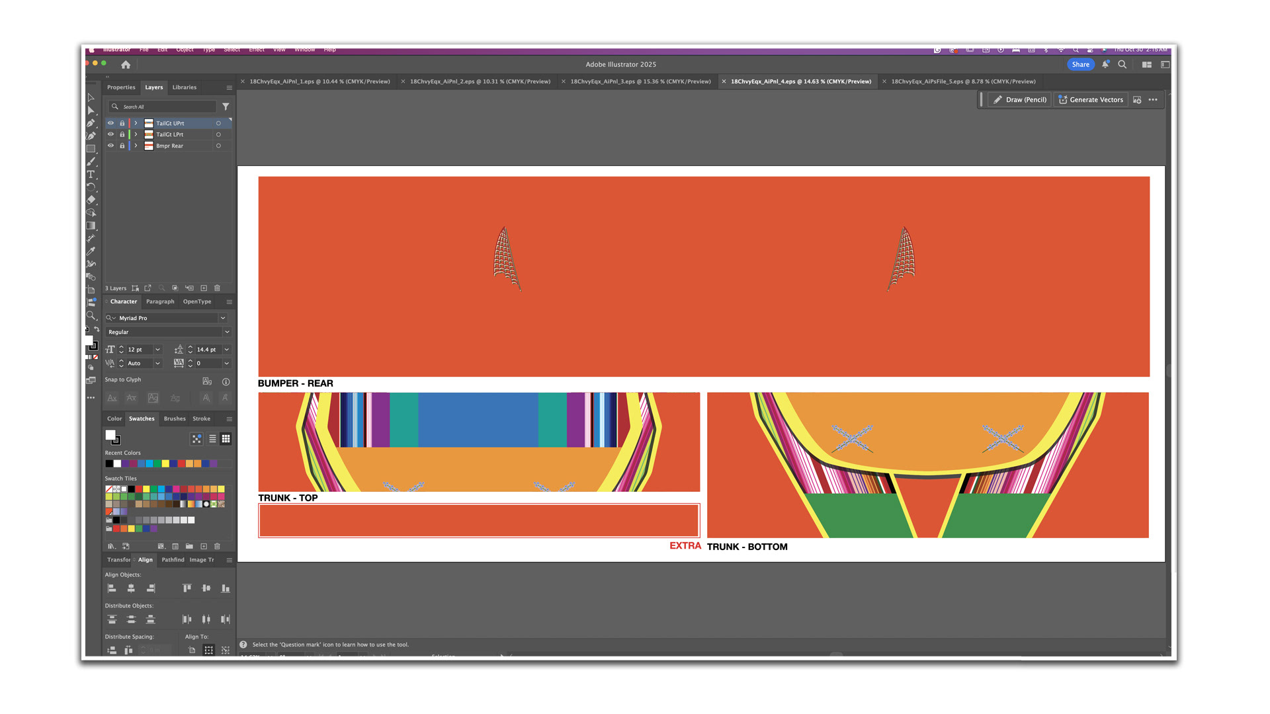Open the 18ChvyEqx_AiPnl_2.eps document tab
The height and width of the screenshot is (714, 1270).
tap(480, 82)
